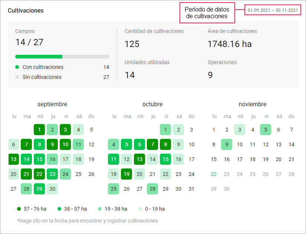306x234 pixels.
Task: Click the 57 - 76 ha legend dot
Action: coord(19,209)
